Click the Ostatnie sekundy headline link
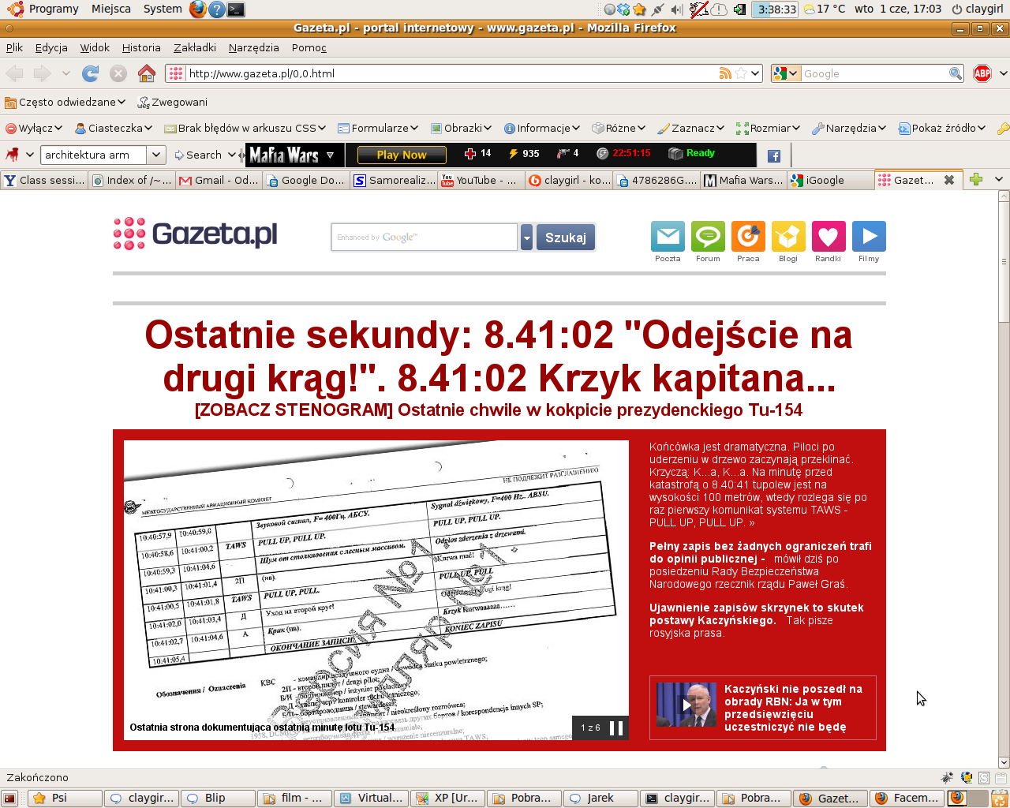This screenshot has width=1010, height=808. coord(499,357)
